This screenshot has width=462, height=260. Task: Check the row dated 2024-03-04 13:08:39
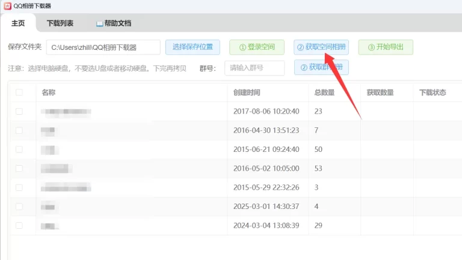[x=19, y=226]
